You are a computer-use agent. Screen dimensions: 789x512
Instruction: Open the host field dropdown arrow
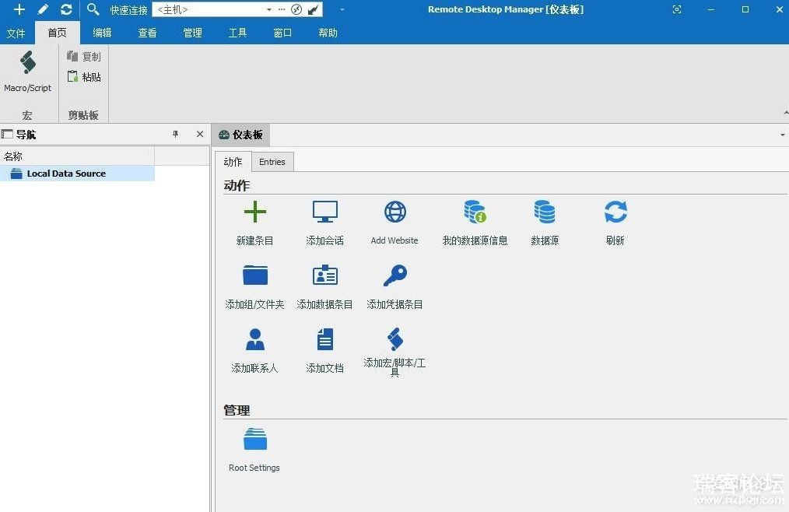(x=269, y=9)
